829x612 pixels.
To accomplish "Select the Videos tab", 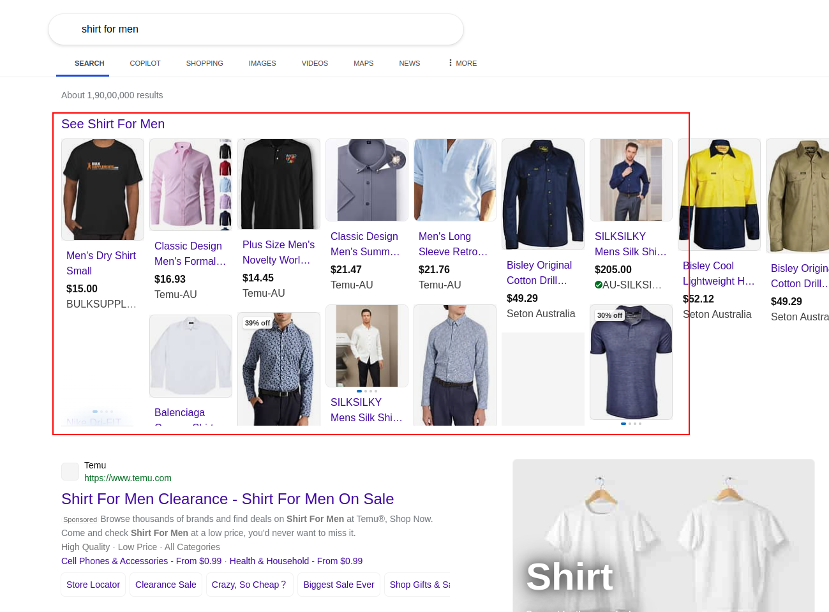I will [x=315, y=63].
